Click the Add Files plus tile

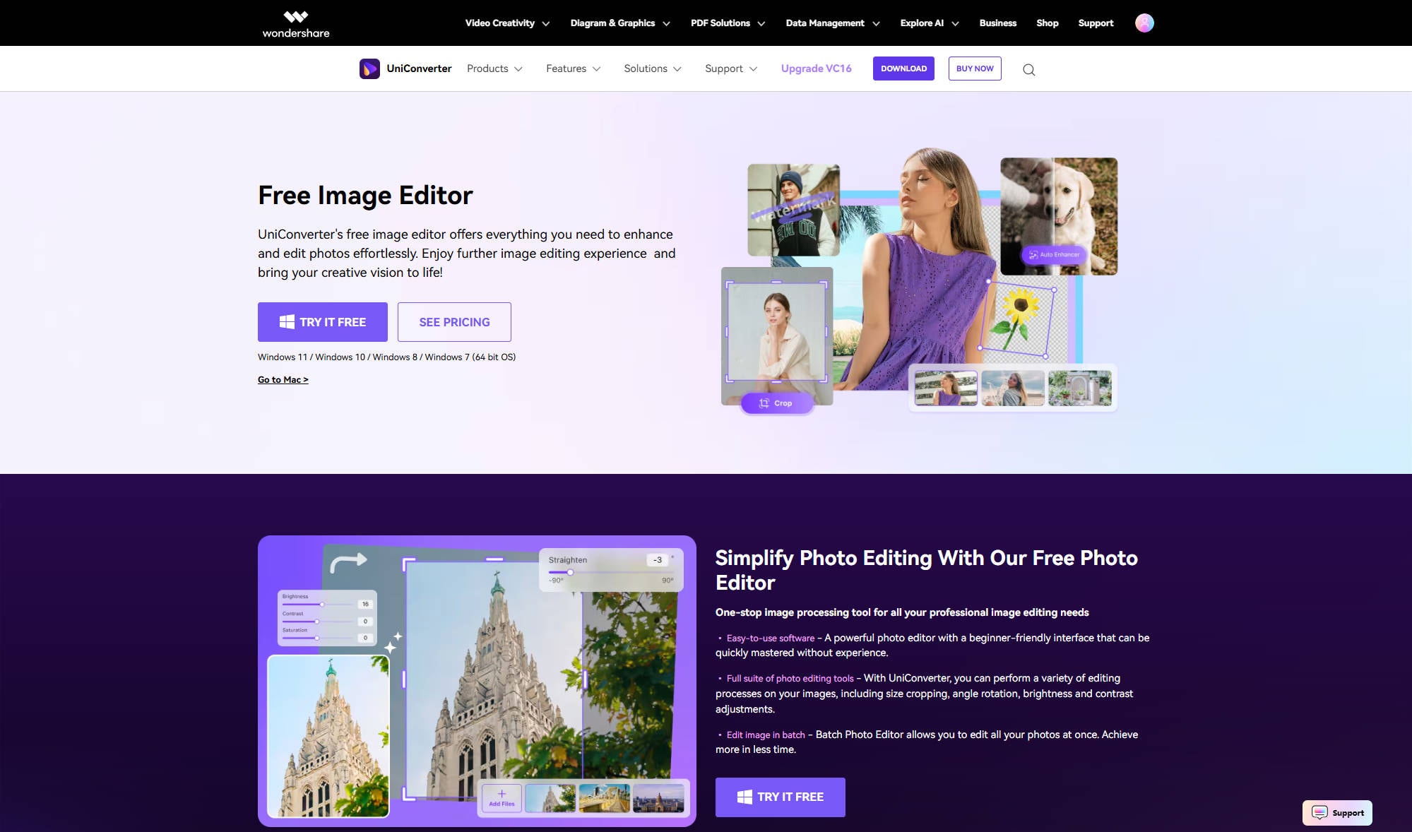coord(502,797)
